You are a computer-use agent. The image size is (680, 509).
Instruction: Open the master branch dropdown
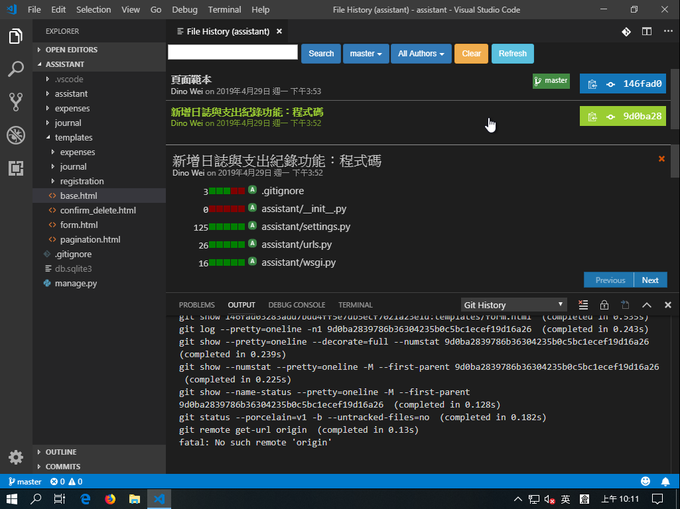(x=366, y=54)
